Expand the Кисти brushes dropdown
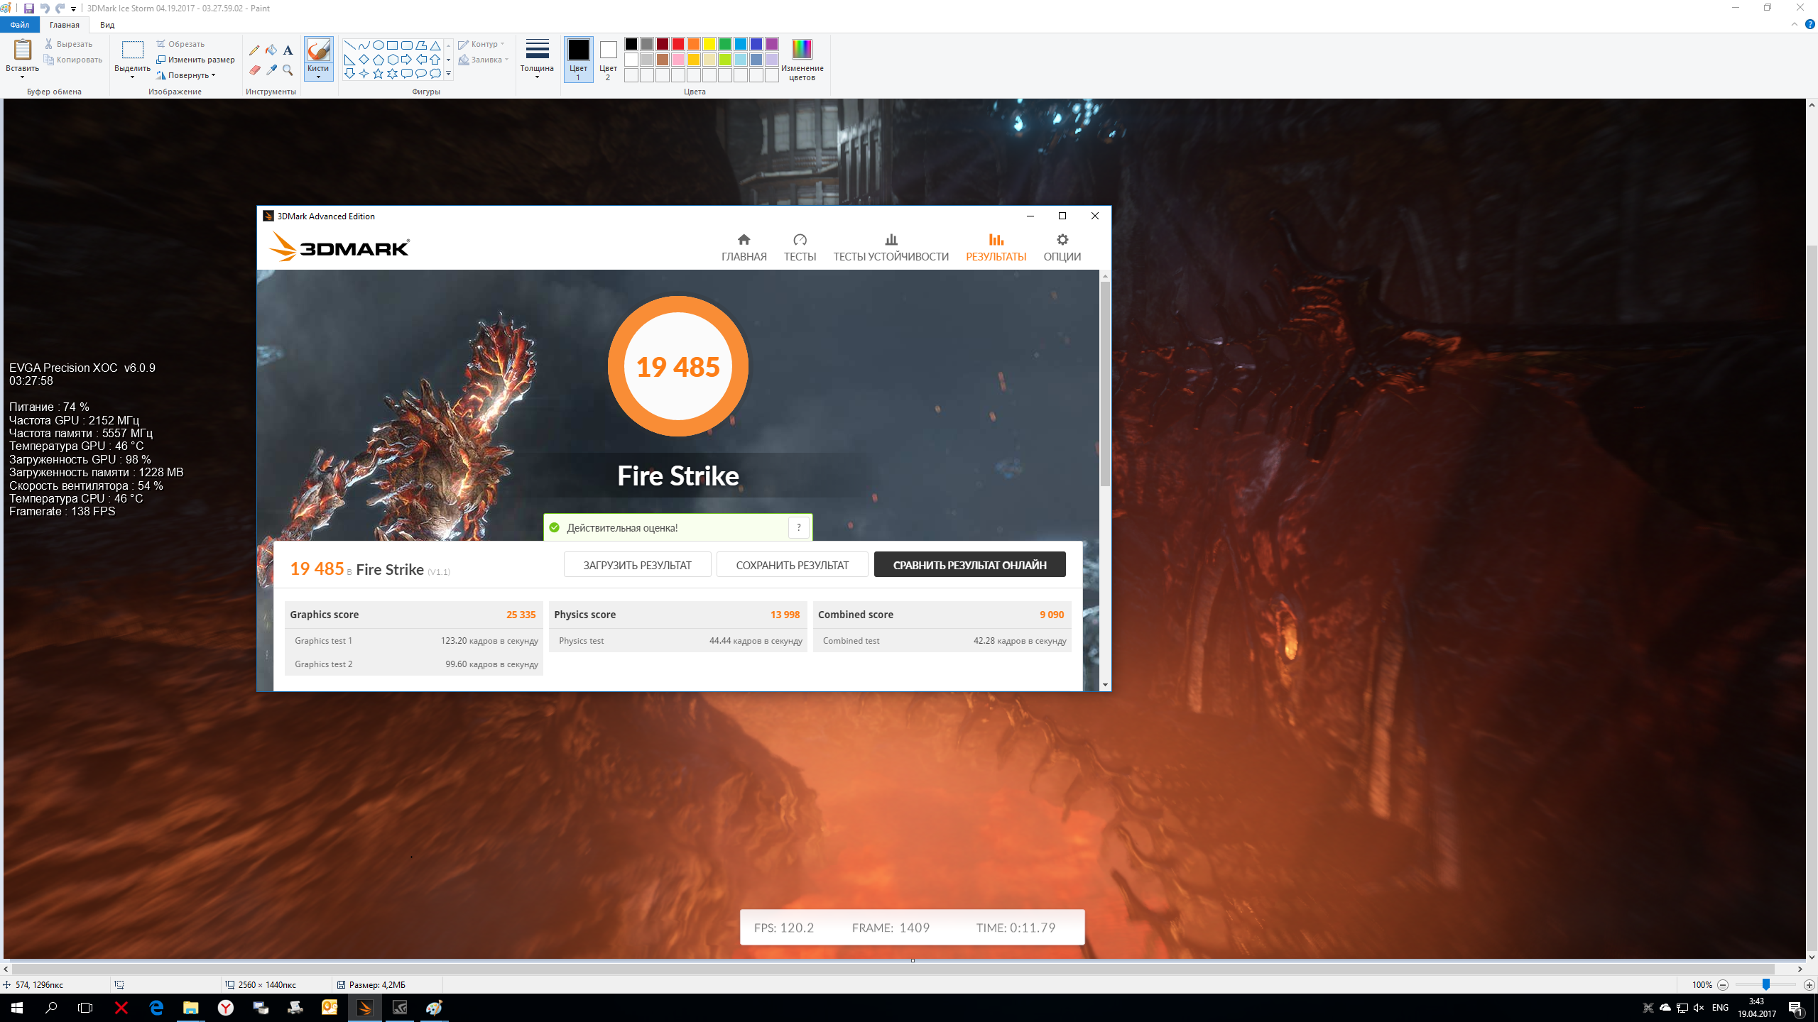 click(318, 77)
